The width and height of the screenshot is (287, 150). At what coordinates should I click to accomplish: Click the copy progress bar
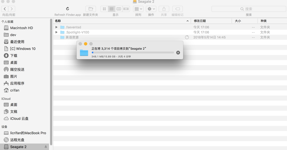tap(133, 52)
